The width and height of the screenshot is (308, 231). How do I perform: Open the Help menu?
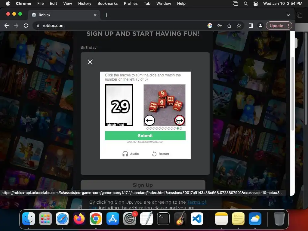click(x=181, y=3)
